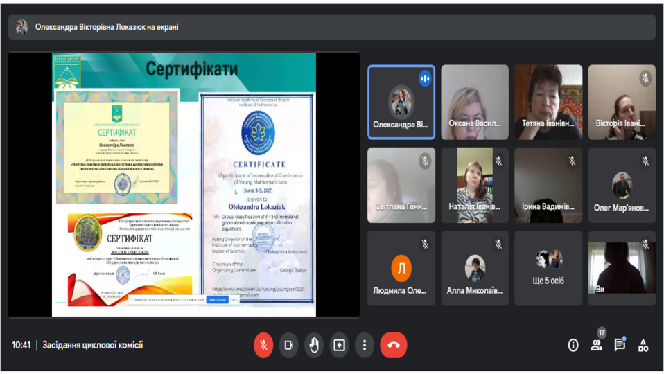The height and width of the screenshot is (374, 664).
Task: Click the yellow СЕРТИФІКАТ certificate image
Action: pos(117,148)
